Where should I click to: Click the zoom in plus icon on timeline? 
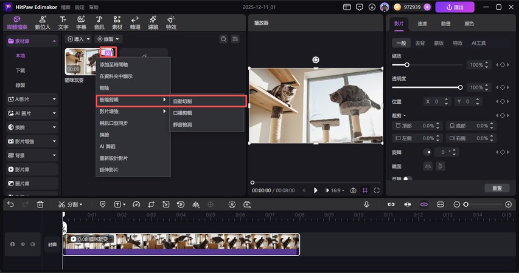coord(509,204)
